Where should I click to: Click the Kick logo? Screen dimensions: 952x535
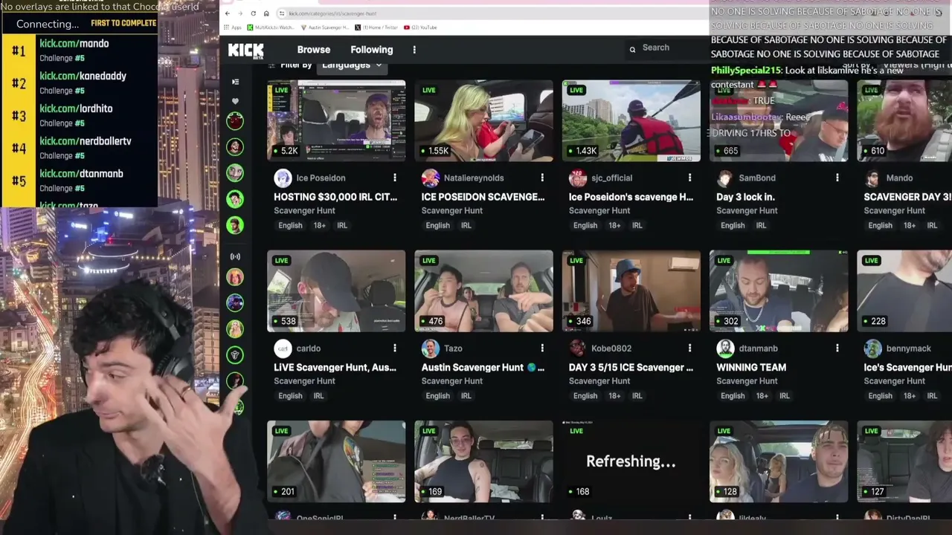click(245, 51)
